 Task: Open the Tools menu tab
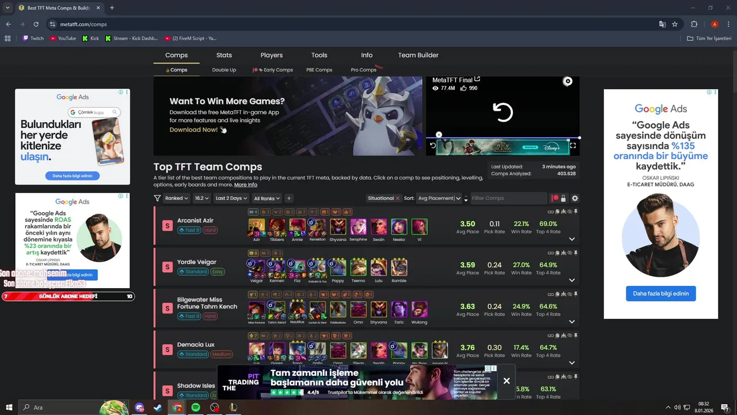pos(319,55)
